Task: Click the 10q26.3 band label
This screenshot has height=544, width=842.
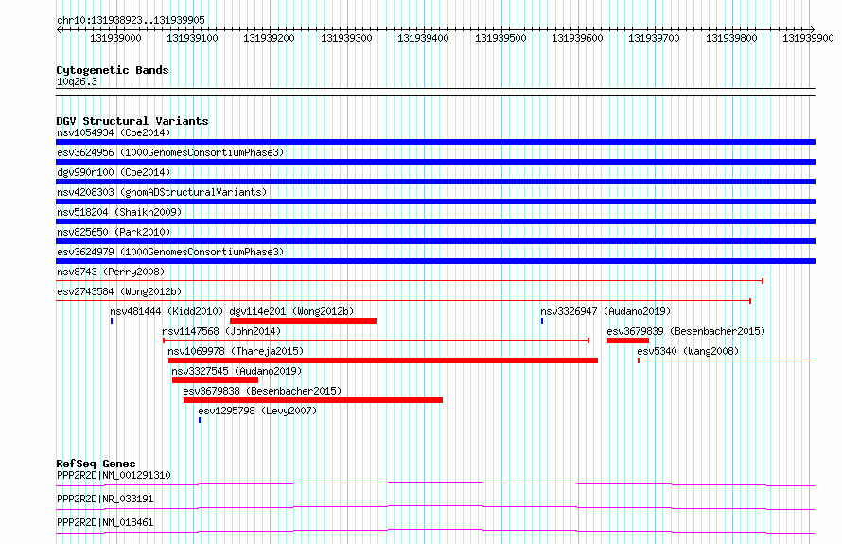Action: point(77,81)
